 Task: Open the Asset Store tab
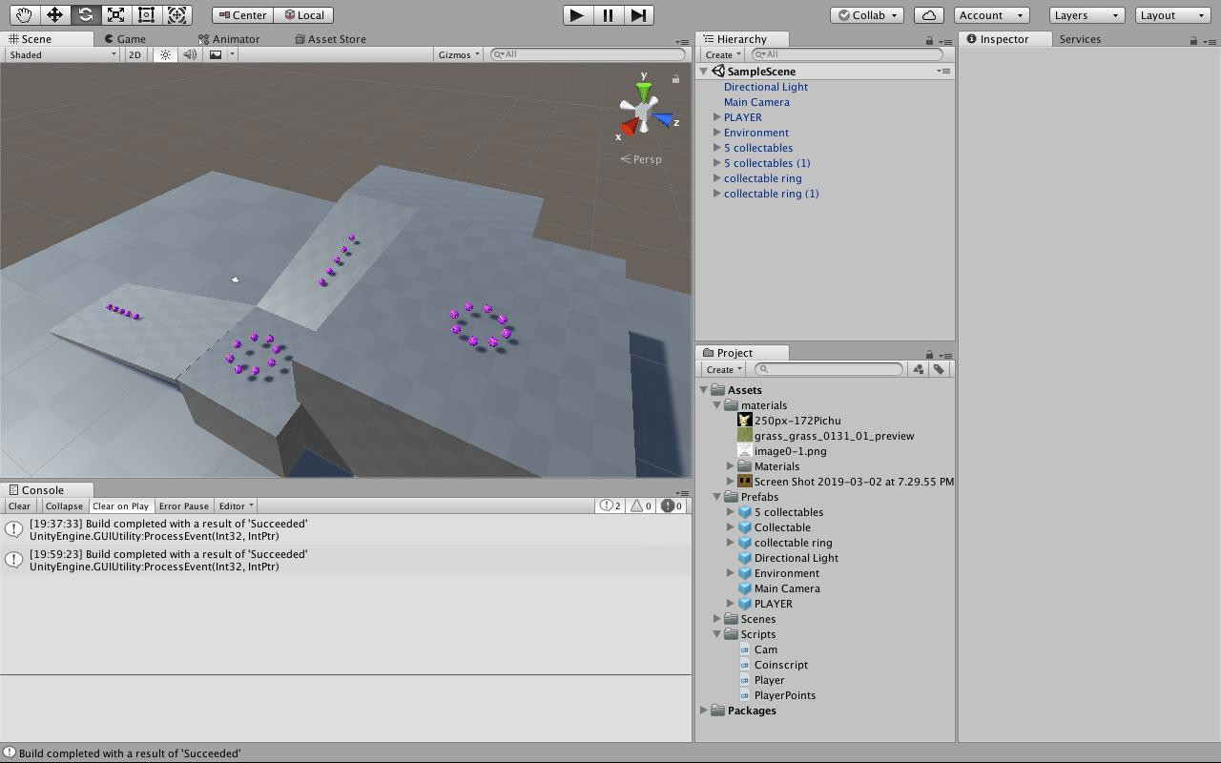coord(330,39)
